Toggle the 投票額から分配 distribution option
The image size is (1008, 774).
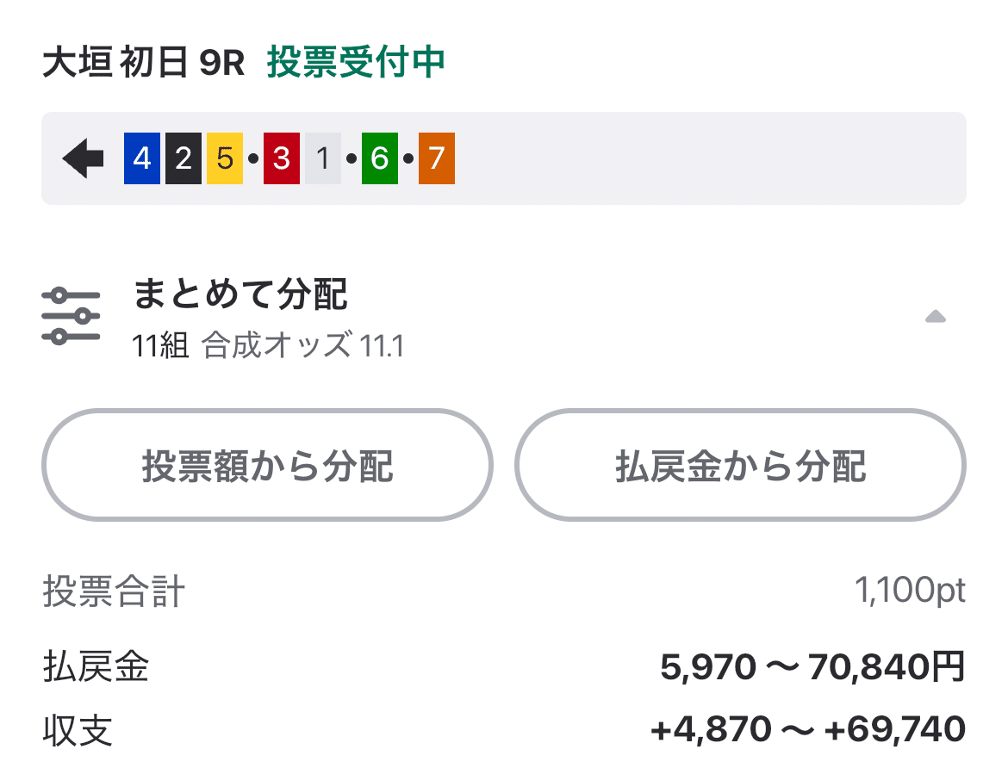pos(268,464)
